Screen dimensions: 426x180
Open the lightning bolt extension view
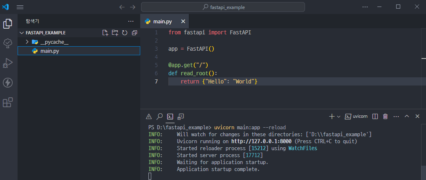pos(8,83)
